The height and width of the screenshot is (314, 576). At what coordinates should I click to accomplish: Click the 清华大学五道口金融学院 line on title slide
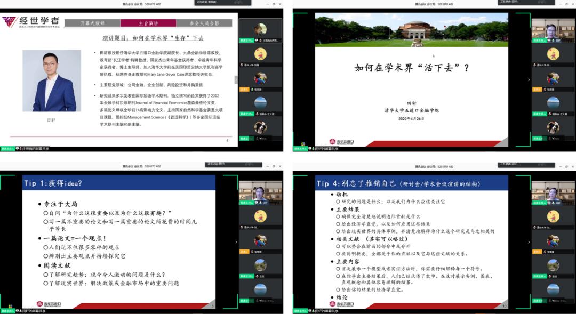[x=411, y=110]
